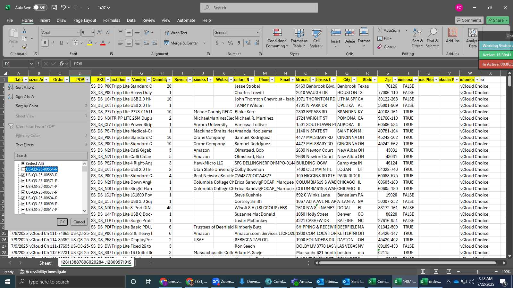The image size is (513, 288).
Task: Decrease font size with the smaller A icon
Action: 108,33
